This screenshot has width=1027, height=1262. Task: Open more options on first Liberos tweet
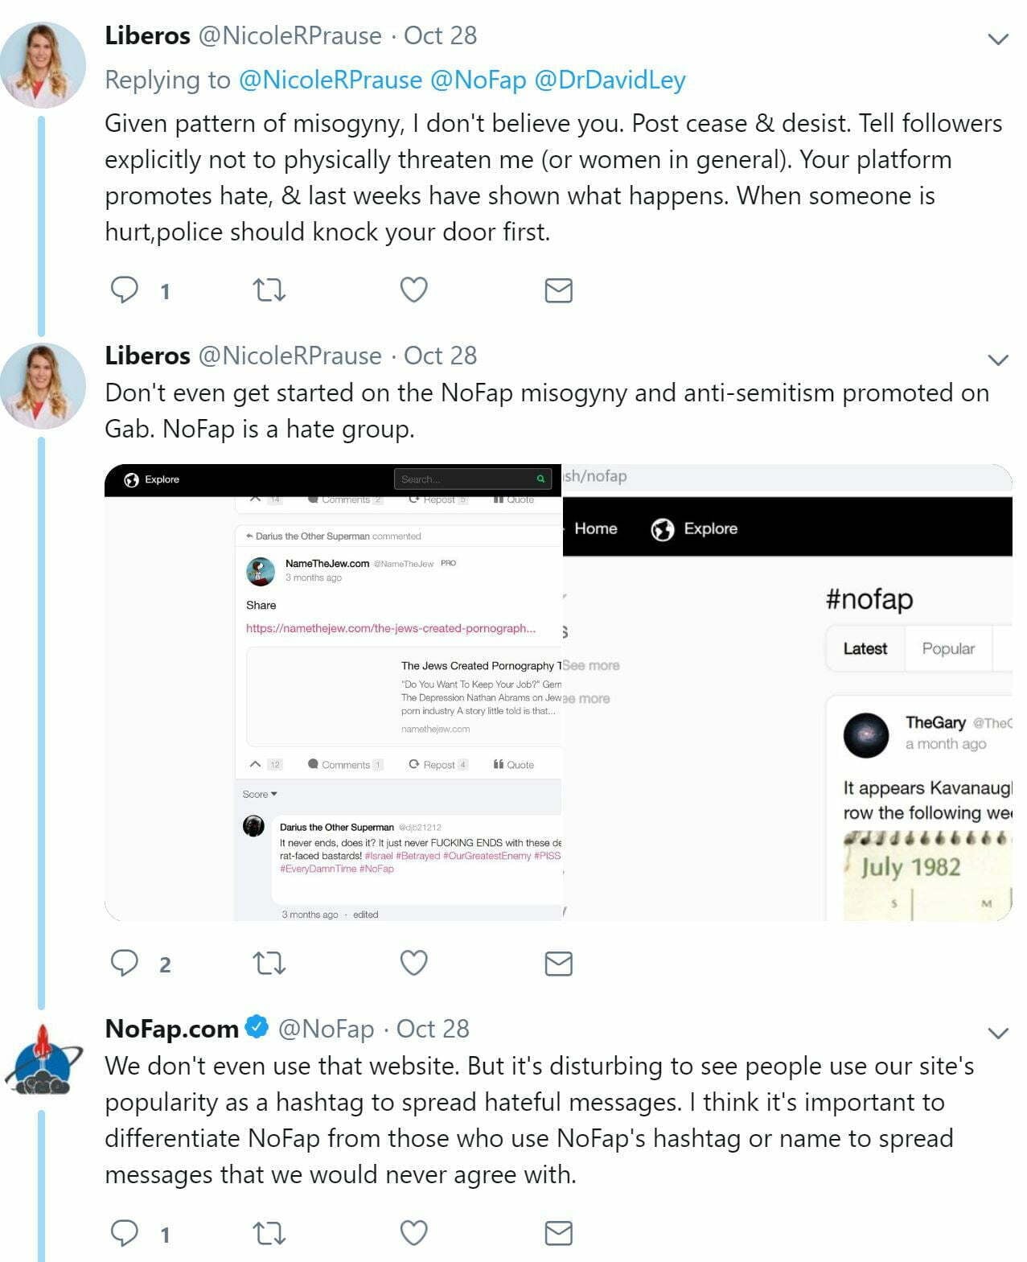(997, 39)
